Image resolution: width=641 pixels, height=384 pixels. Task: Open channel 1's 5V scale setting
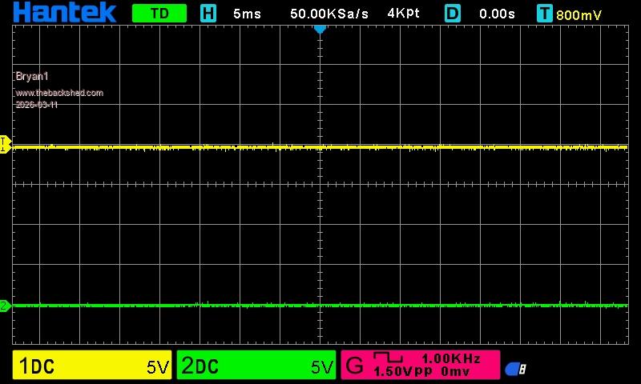(x=158, y=366)
